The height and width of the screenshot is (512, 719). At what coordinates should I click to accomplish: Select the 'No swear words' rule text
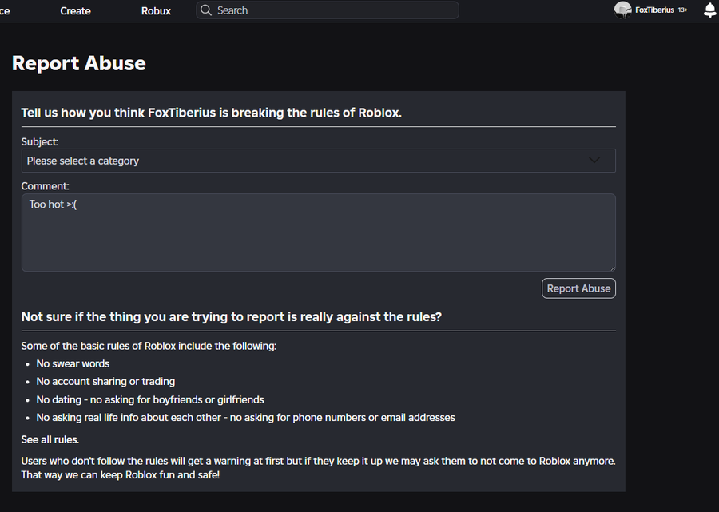pyautogui.click(x=73, y=364)
